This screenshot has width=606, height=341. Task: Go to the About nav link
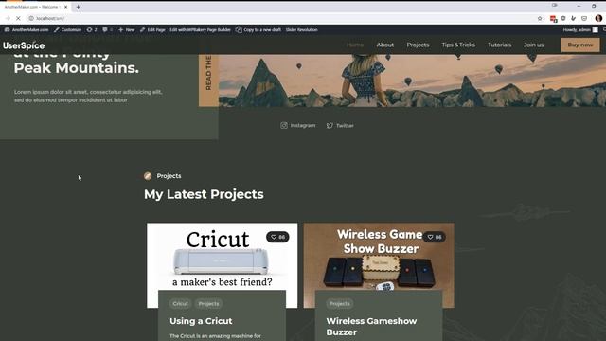385,45
